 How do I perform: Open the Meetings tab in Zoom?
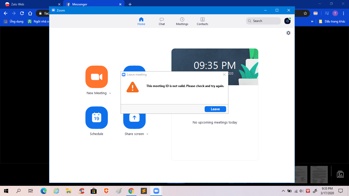(182, 21)
